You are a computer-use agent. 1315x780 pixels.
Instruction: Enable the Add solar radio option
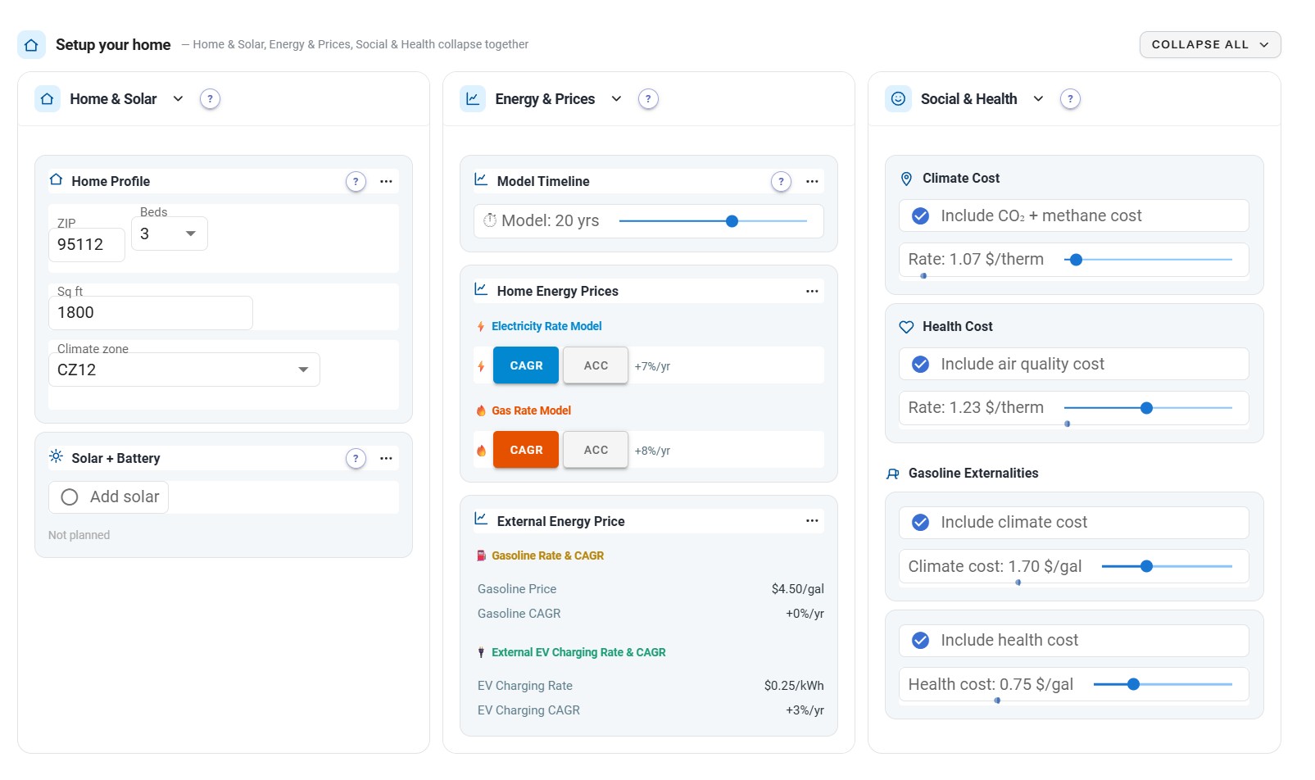[x=70, y=497]
